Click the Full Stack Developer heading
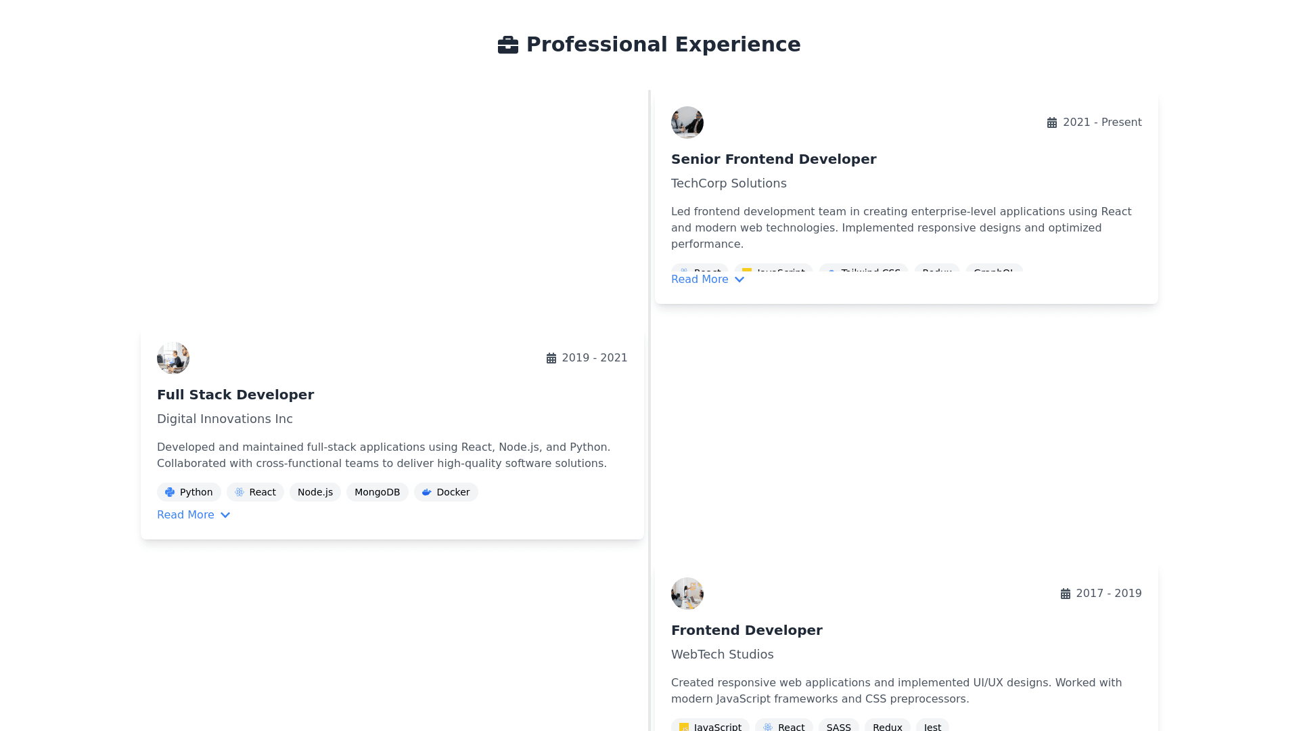The image size is (1299, 731). pyautogui.click(x=235, y=395)
